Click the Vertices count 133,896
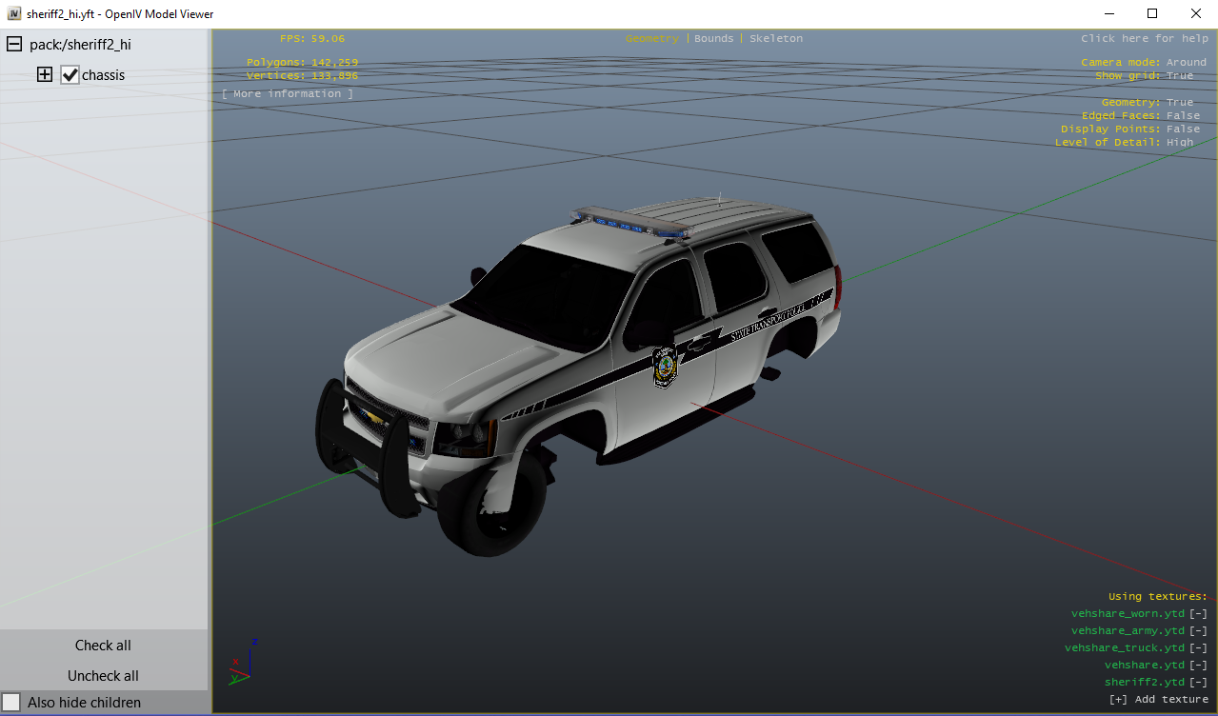The image size is (1218, 716). pos(302,76)
